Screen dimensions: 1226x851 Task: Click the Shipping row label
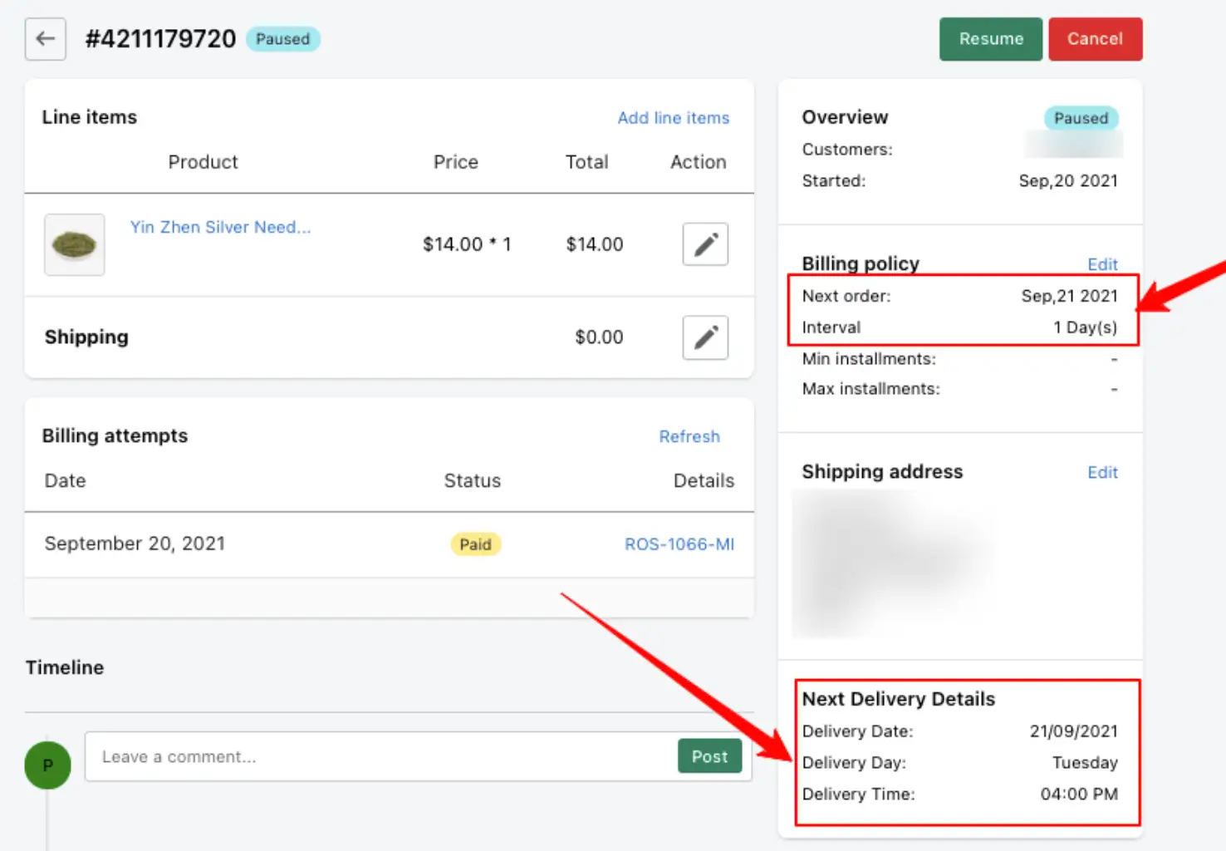[x=86, y=337]
